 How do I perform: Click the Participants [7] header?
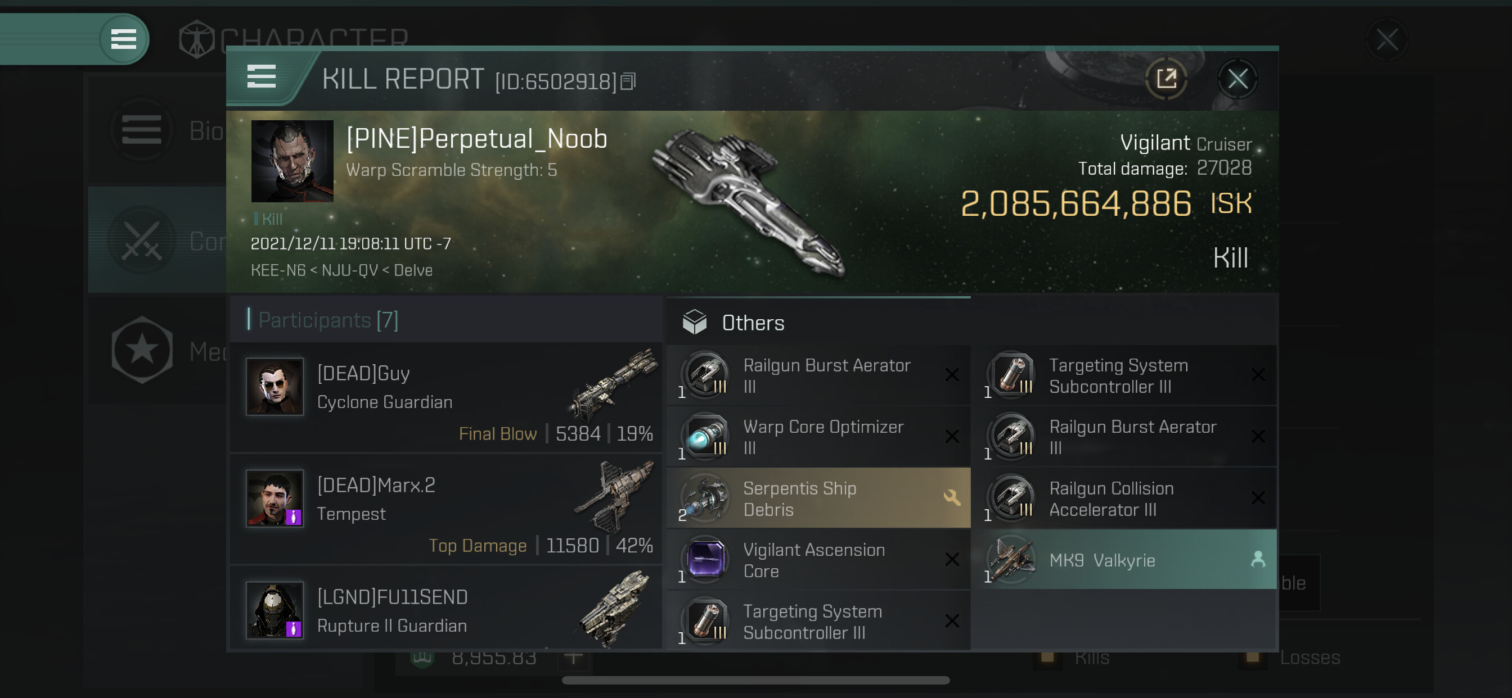pos(328,320)
